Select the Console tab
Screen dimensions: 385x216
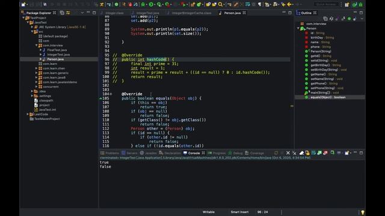tap(194, 153)
